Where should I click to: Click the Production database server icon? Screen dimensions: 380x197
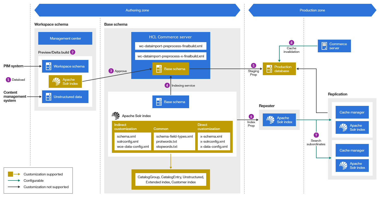click(x=269, y=69)
